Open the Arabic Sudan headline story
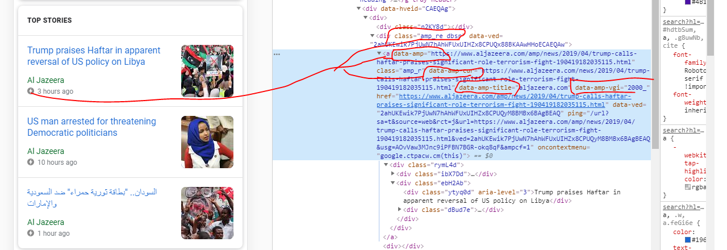 click(92, 198)
